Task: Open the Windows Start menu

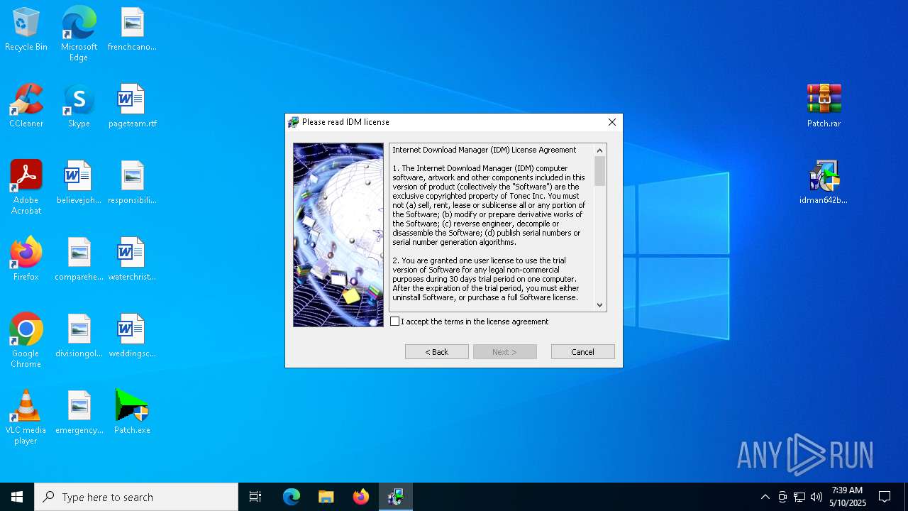Action: pos(17,497)
